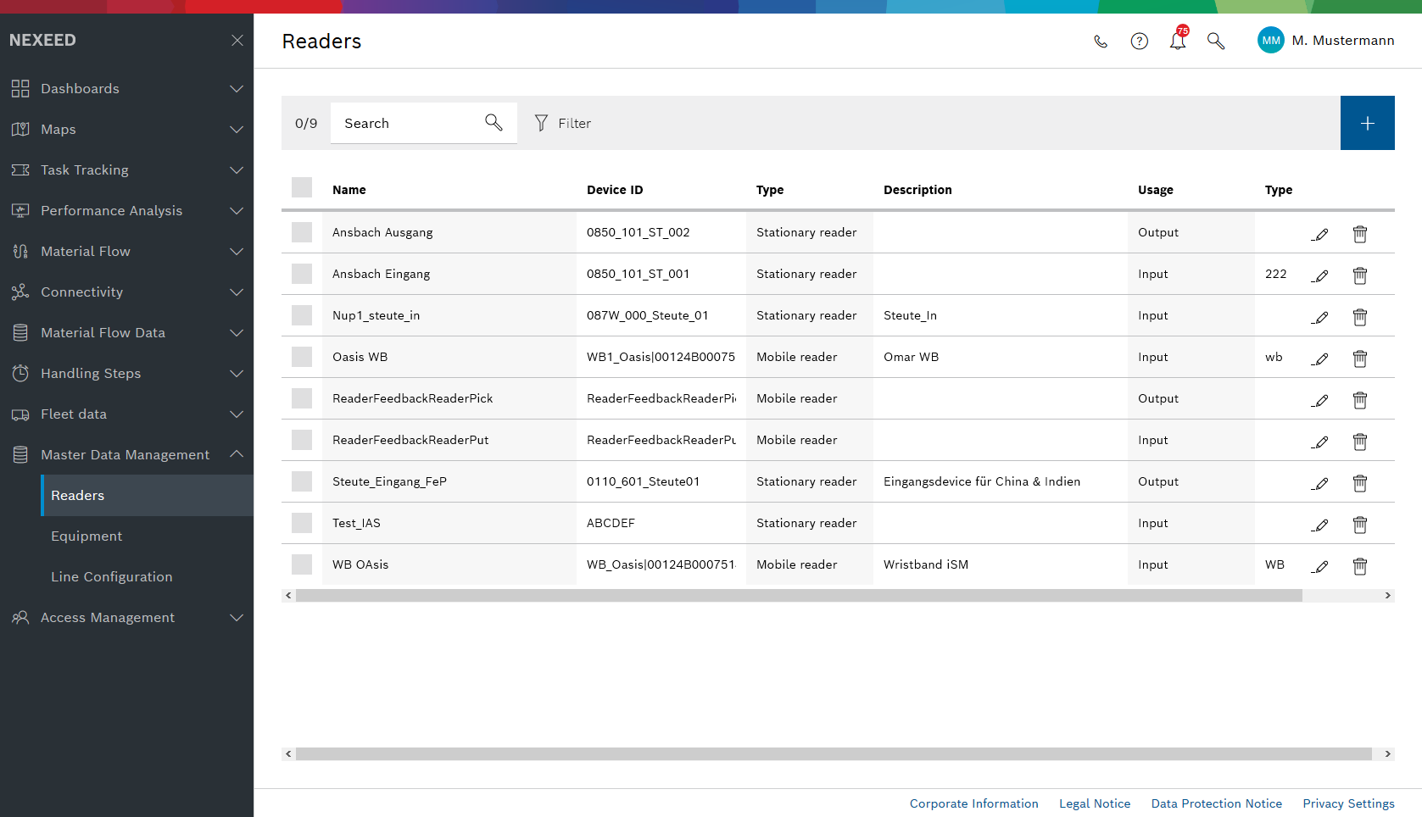Delete the Ansbach Ausgang reader
This screenshot has height=817, width=1422.
pos(1360,234)
